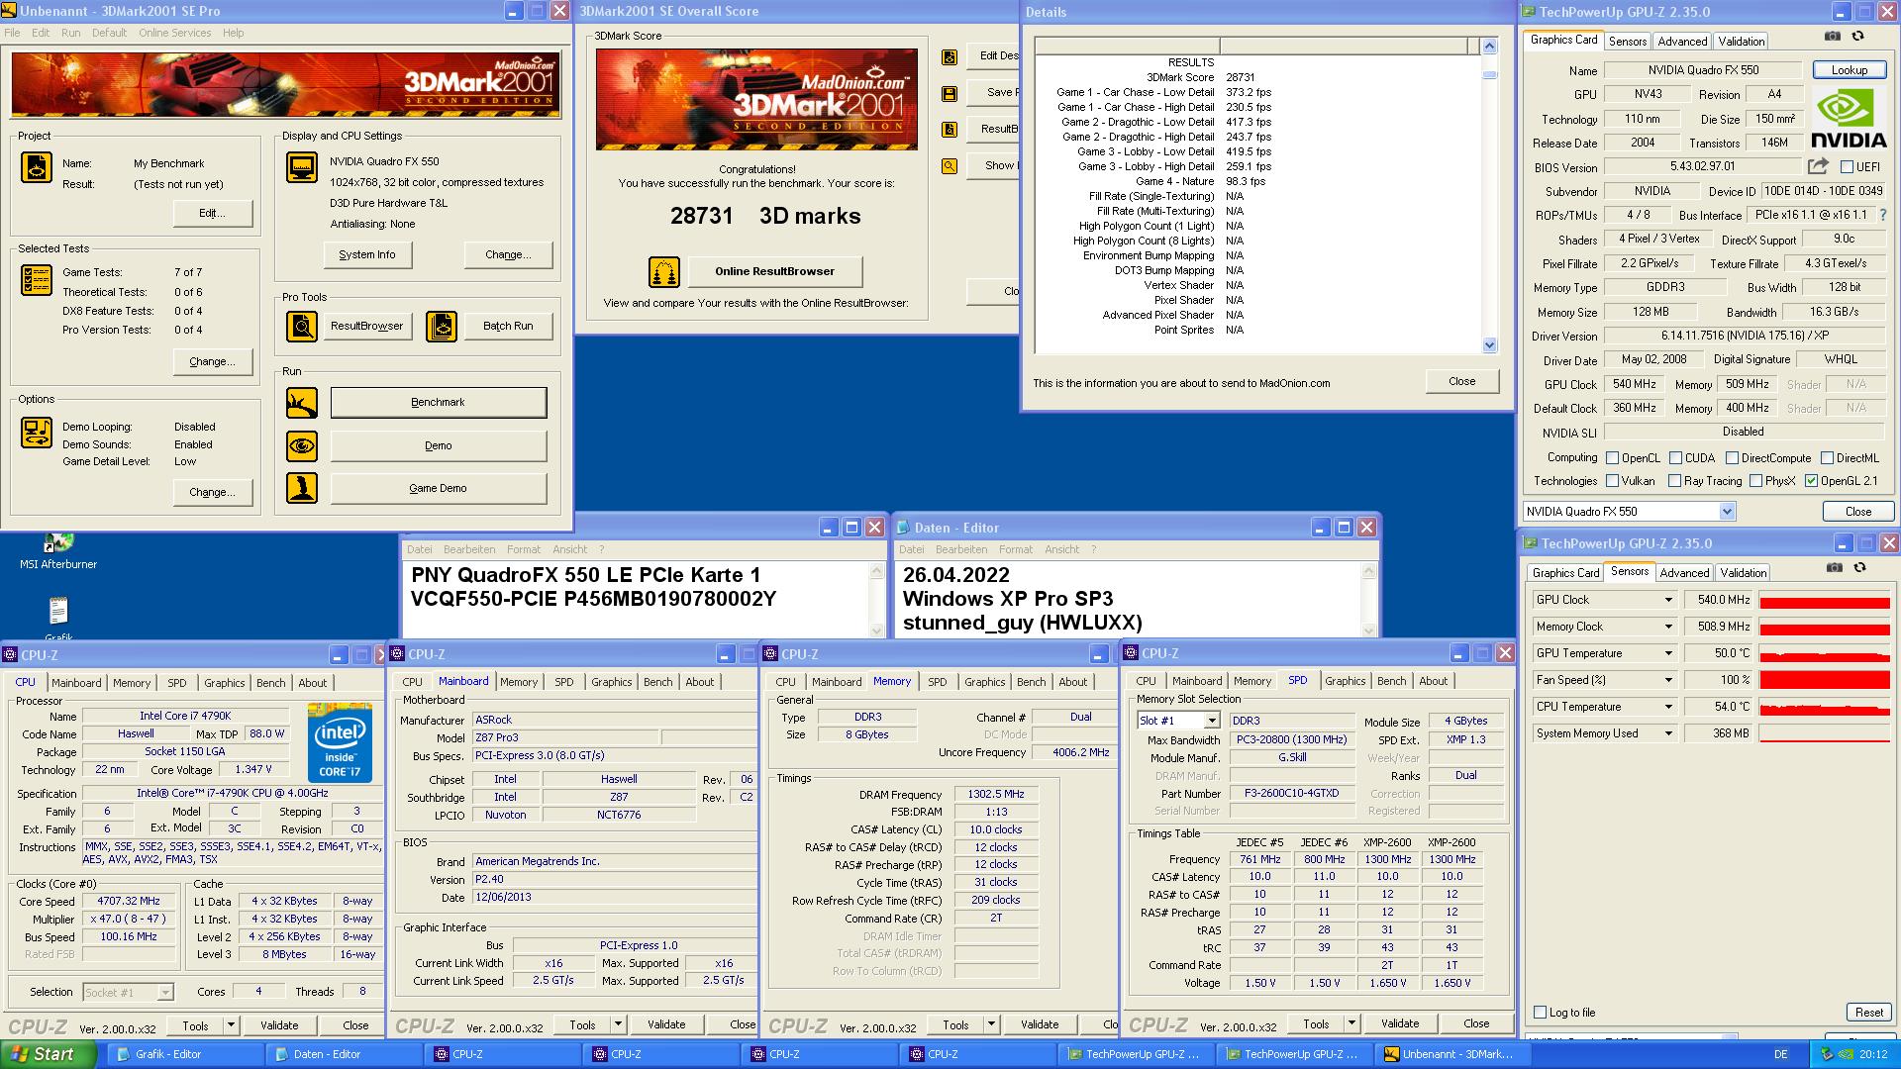Click the Project icon in 3DMark
Viewport: 1901px width, 1069px height.
click(x=37, y=167)
